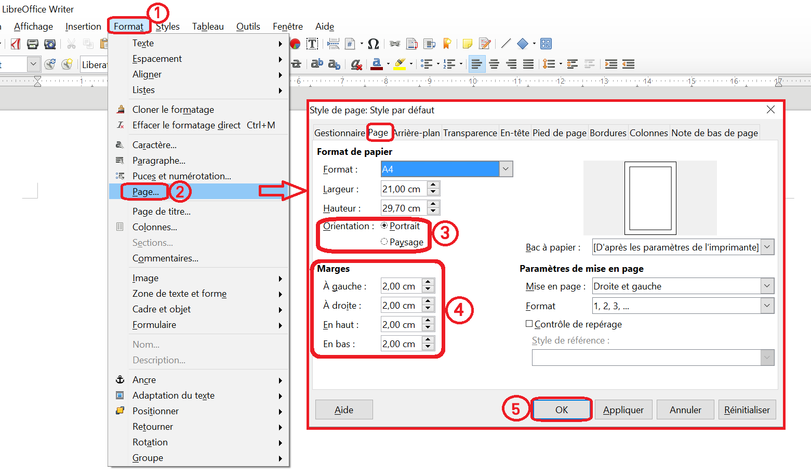The height and width of the screenshot is (475, 811).
Task: Justify paragraph alignment icon
Action: pos(528,64)
